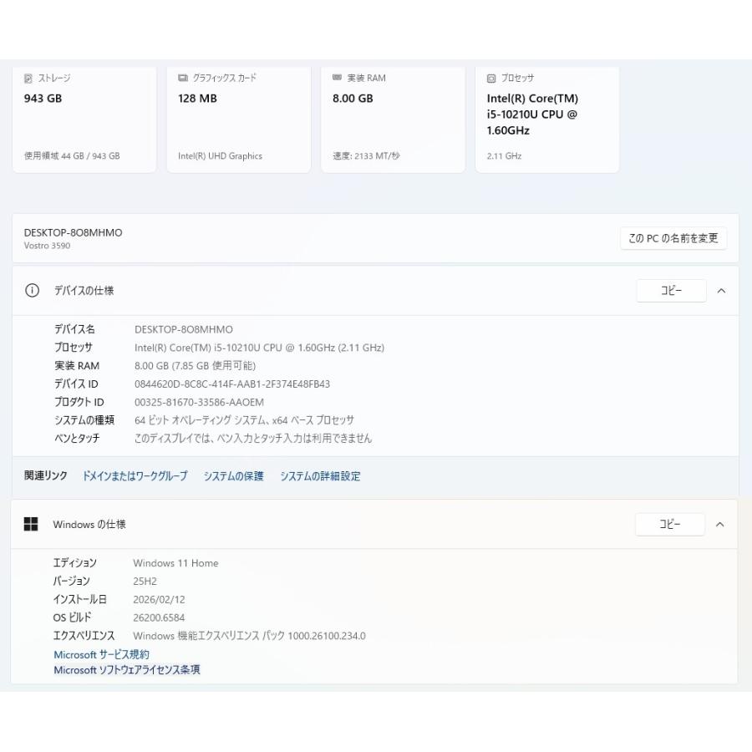
Task: Copy device specs using the コピー button
Action: pos(671,291)
